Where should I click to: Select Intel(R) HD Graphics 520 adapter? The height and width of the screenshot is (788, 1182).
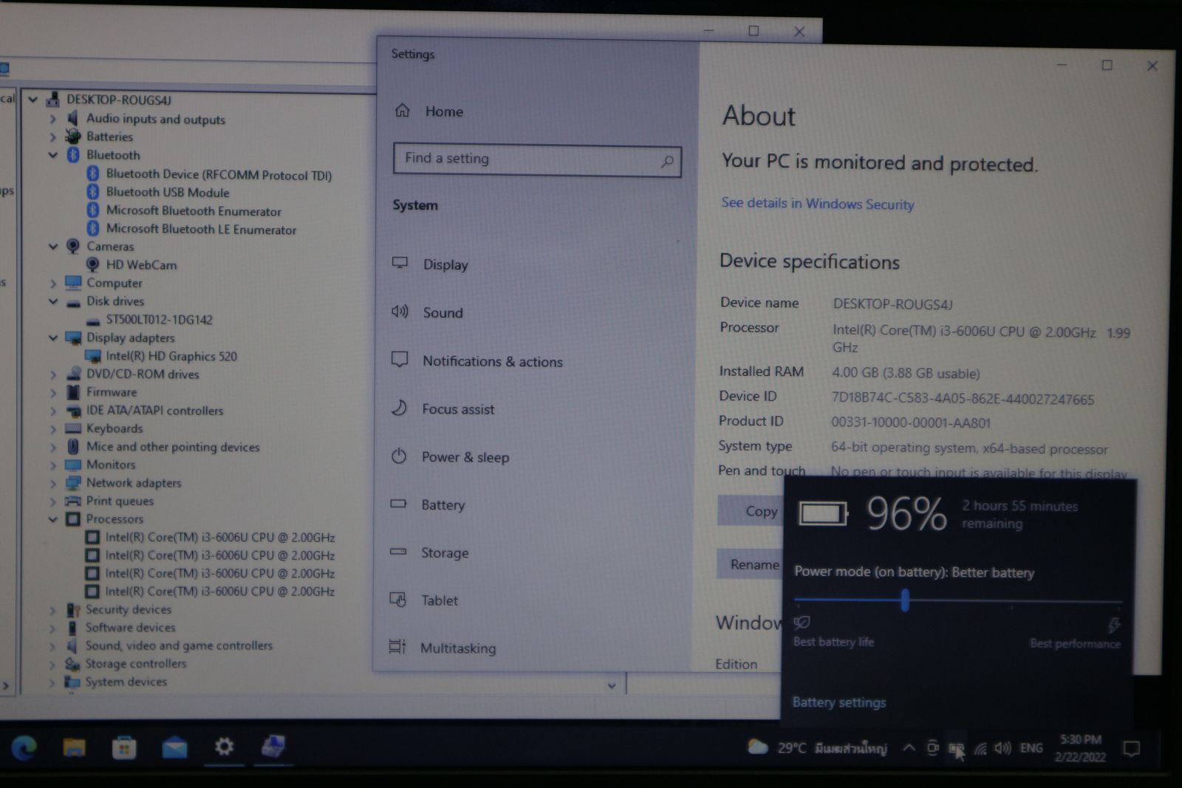coord(171,356)
